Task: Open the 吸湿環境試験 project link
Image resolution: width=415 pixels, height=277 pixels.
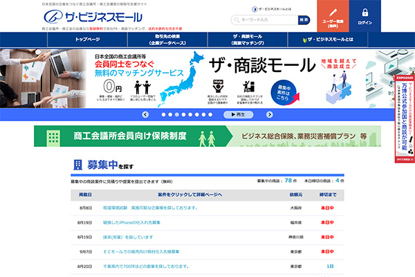Action: coord(150,208)
